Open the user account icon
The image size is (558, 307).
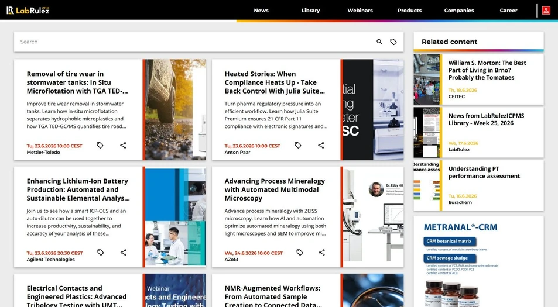coord(546,11)
